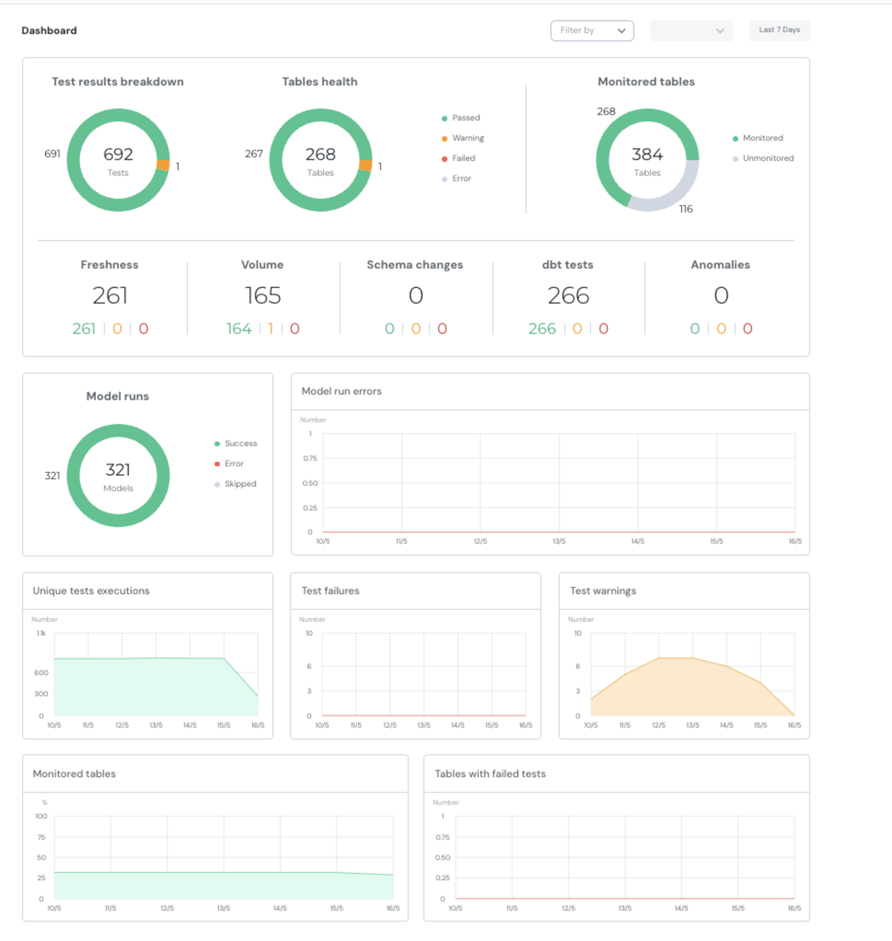The image size is (892, 941).
Task: Open the Filter by dropdown
Action: [x=591, y=30]
